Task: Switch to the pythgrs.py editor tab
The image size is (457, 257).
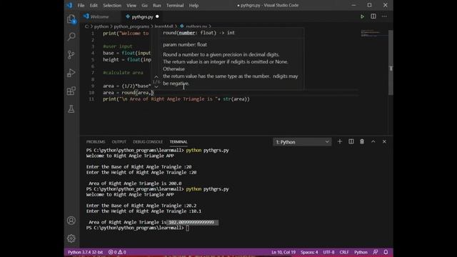Action: click(x=142, y=16)
